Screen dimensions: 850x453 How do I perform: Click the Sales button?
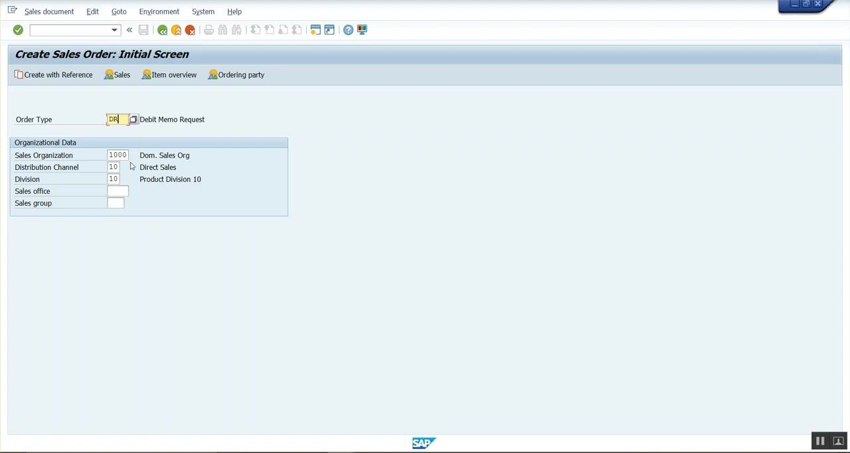(118, 75)
